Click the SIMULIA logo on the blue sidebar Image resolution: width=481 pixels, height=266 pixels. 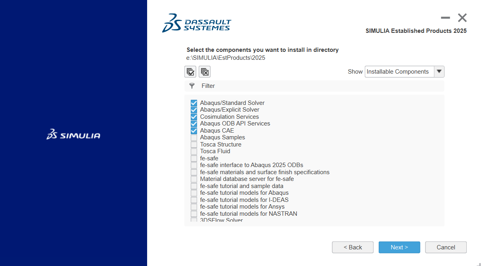(x=73, y=135)
